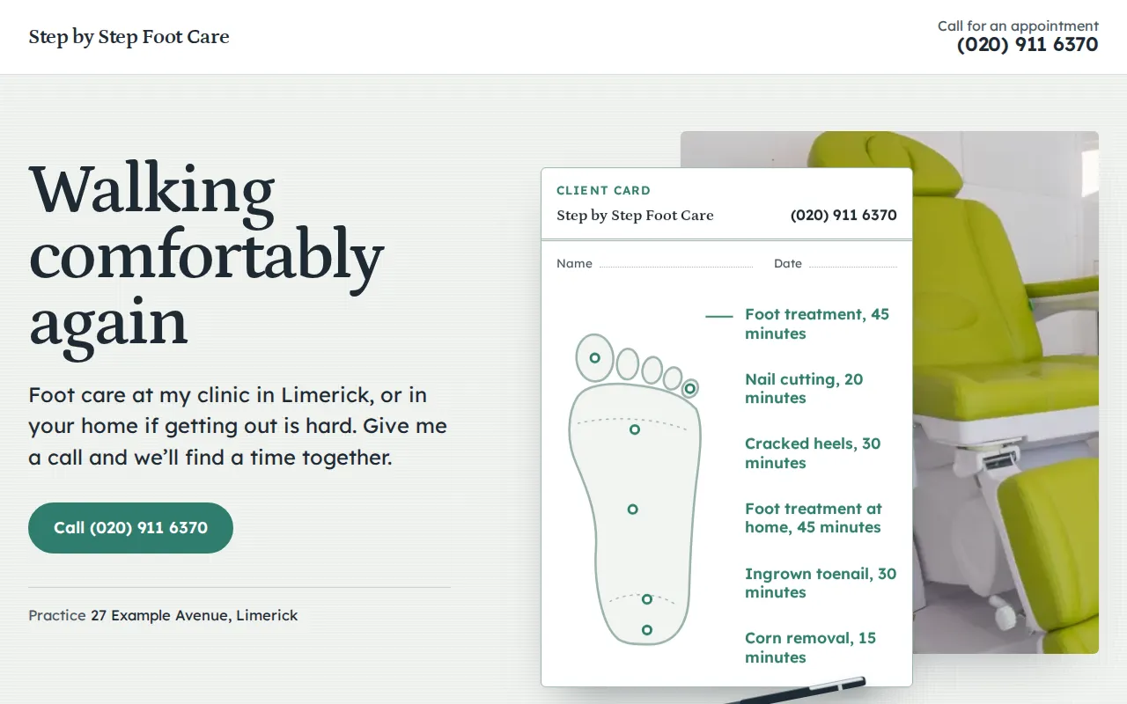This screenshot has width=1127, height=704.
Task: Click the big toe marker on foot diagram
Action: tap(595, 358)
